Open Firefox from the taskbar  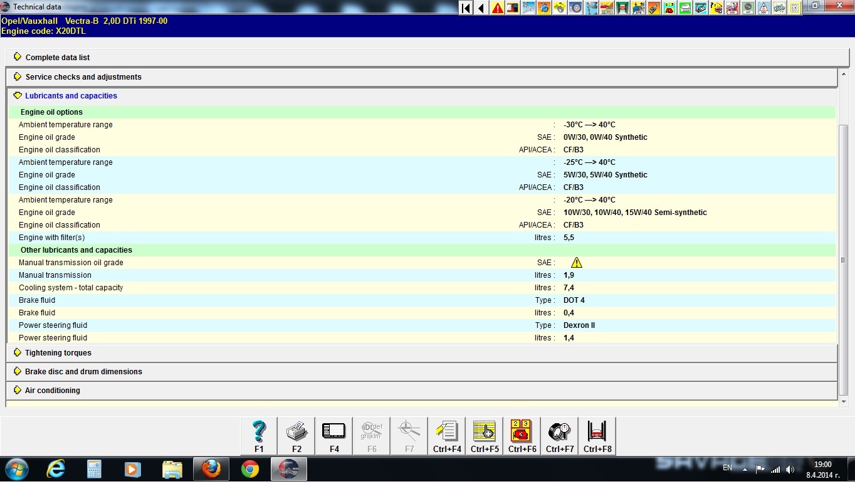coord(211,469)
